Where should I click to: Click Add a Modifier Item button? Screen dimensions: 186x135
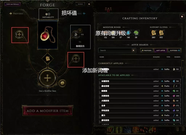(47, 111)
